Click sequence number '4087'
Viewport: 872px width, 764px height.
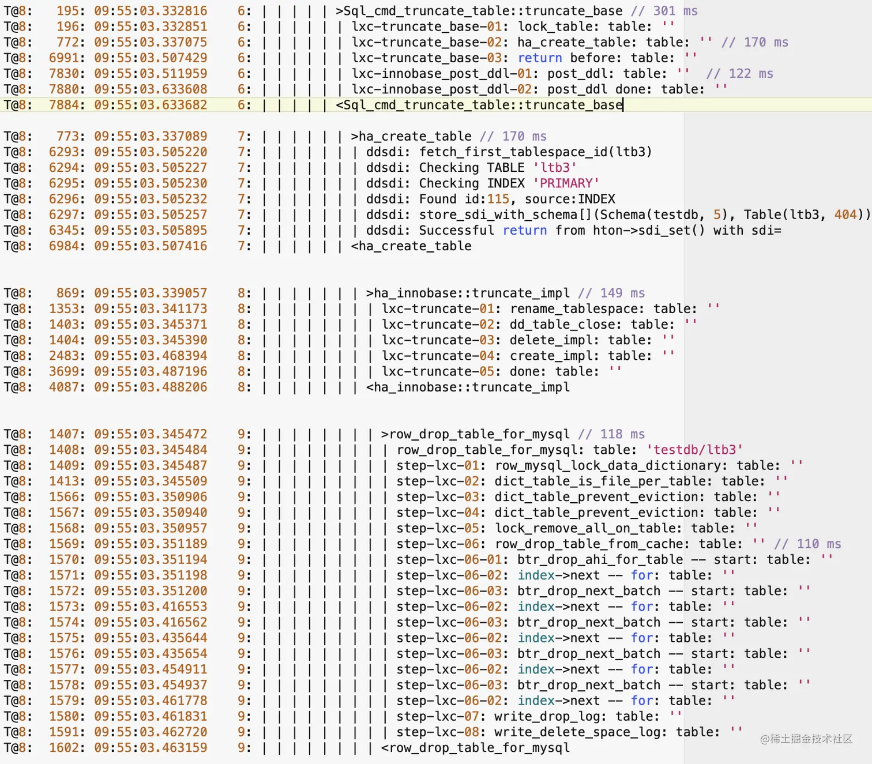(63, 387)
